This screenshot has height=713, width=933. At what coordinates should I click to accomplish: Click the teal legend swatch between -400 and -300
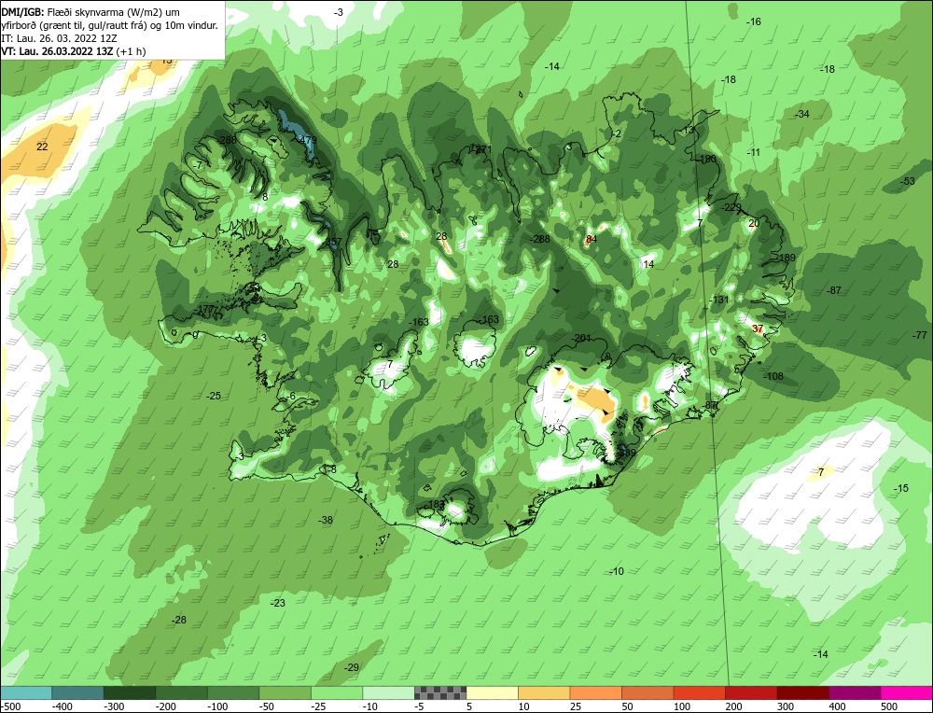pyautogui.click(x=78, y=692)
